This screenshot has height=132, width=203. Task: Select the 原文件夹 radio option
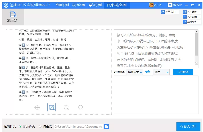click(20, 126)
